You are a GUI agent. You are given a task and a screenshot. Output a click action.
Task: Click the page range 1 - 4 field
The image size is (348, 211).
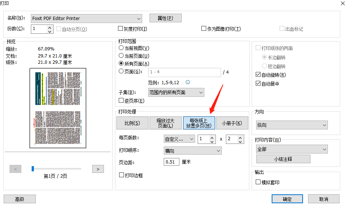tap(185, 72)
